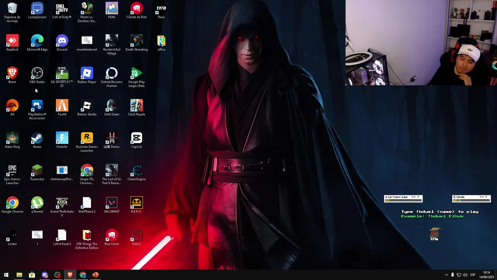Image resolution: width=497 pixels, height=280 pixels.
Task: Open Microsoft Store from the taskbar
Action: click(32, 275)
